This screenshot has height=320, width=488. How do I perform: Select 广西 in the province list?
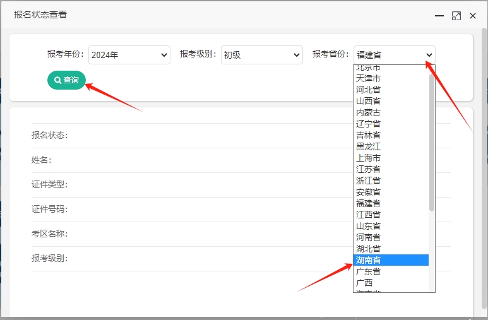pyautogui.click(x=391, y=283)
